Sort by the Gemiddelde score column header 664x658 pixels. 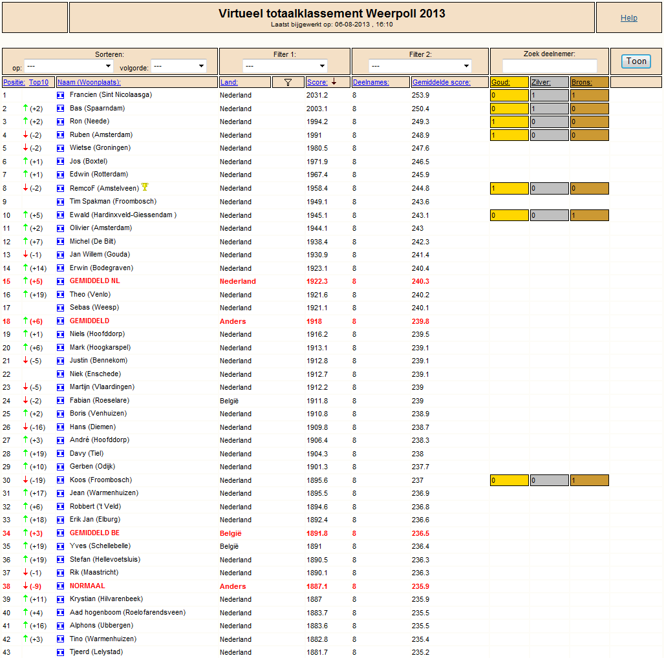[441, 82]
